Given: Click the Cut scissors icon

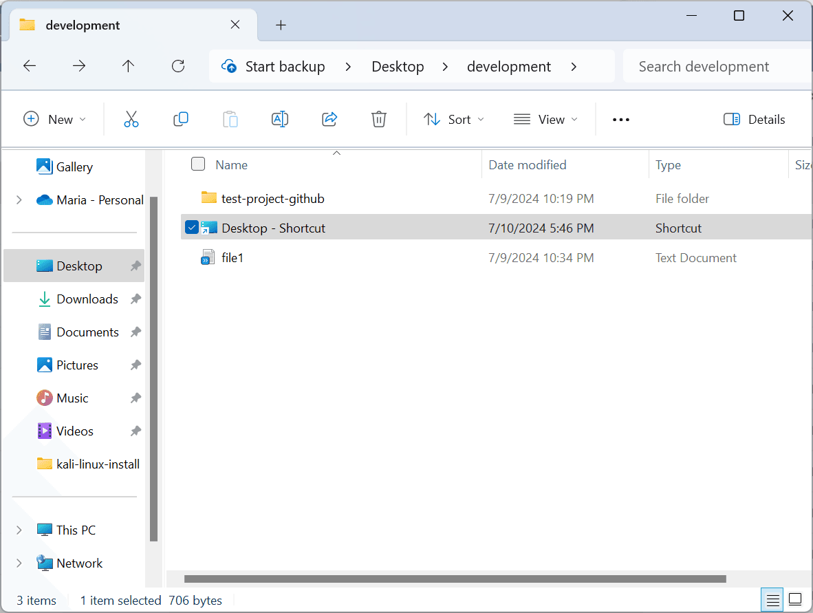Looking at the screenshot, I should point(131,119).
